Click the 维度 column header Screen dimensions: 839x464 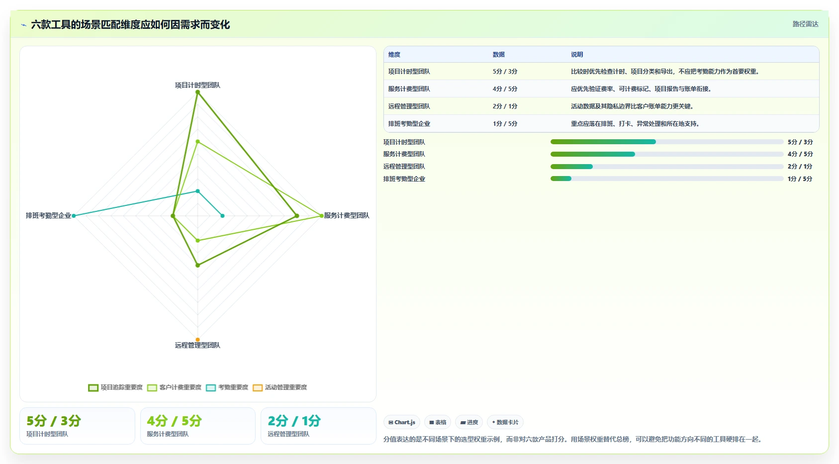(394, 55)
